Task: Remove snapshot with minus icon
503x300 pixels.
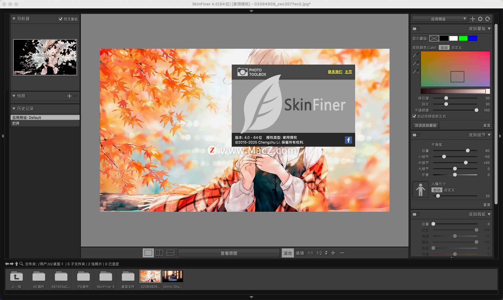Action: 76,96
